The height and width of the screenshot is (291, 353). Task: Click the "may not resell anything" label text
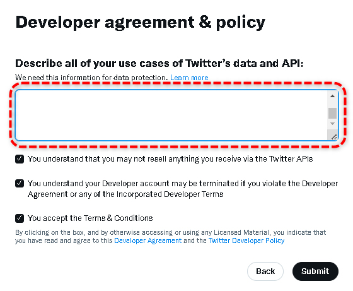click(x=170, y=159)
